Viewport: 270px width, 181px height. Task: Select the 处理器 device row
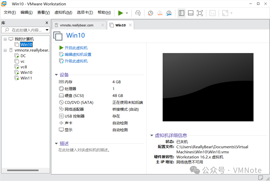[101, 89]
